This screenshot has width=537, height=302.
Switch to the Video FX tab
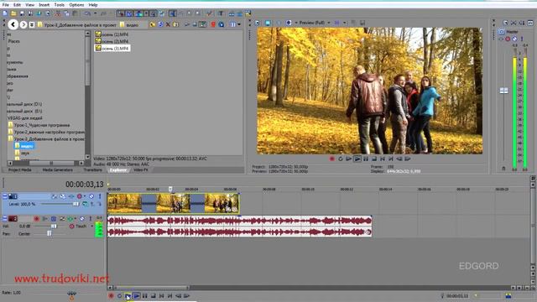[141, 169]
